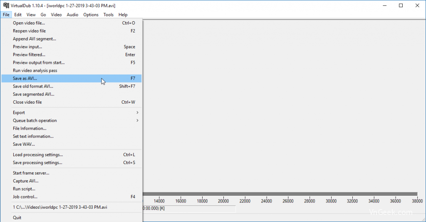Expand the Queue batch operation submenu
This screenshot has width=426, height=222.
pos(72,120)
